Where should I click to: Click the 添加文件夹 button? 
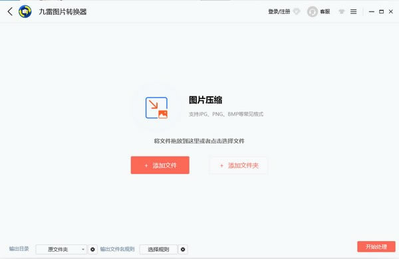click(239, 165)
